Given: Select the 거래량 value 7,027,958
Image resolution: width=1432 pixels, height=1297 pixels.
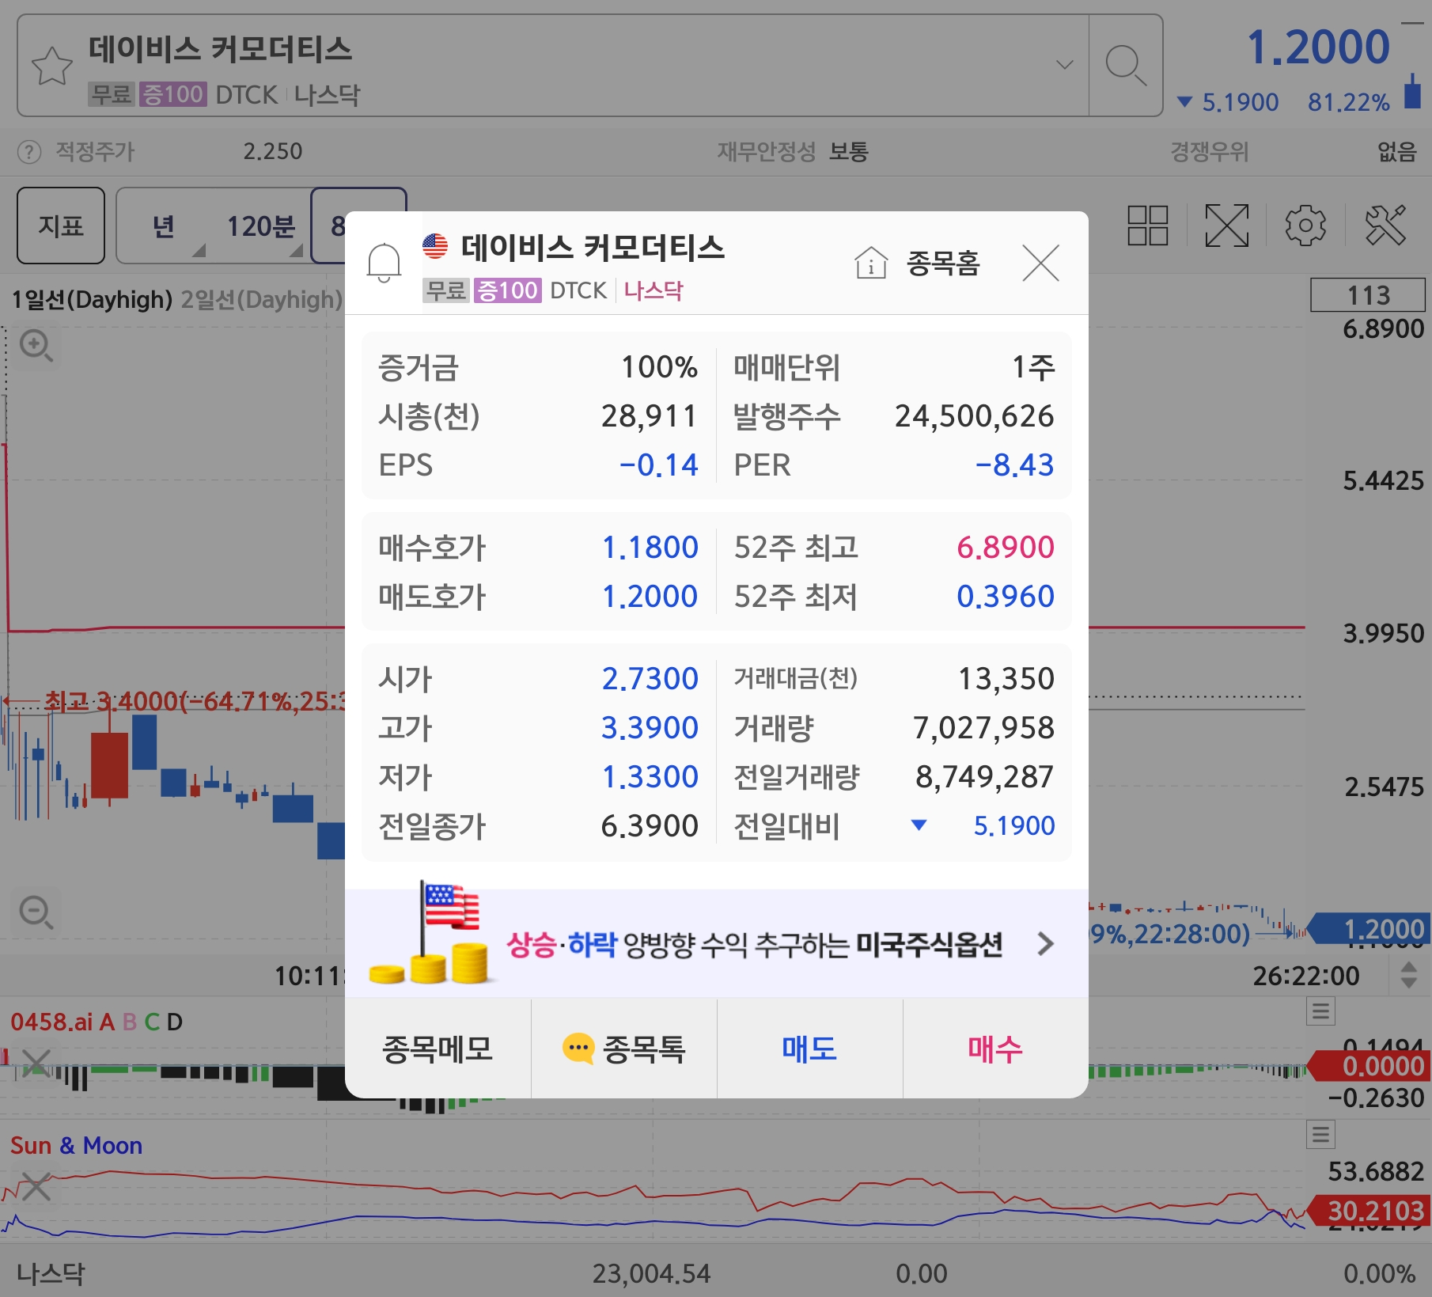Looking at the screenshot, I should [x=983, y=727].
